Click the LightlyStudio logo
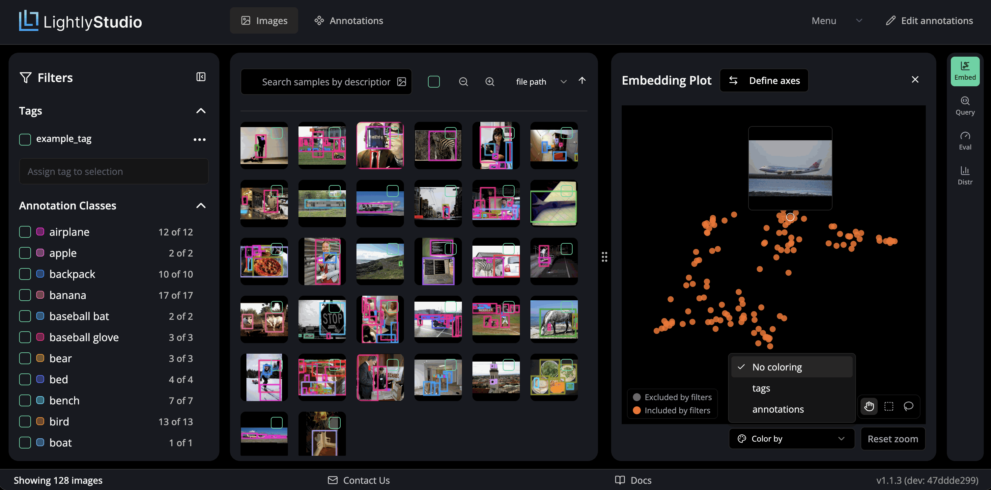 coord(80,21)
